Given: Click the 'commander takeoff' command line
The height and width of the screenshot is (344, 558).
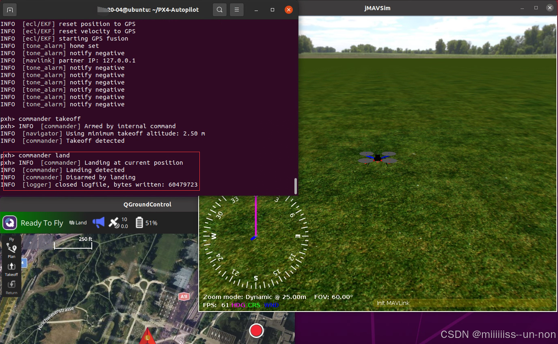Looking at the screenshot, I should click(41, 119).
